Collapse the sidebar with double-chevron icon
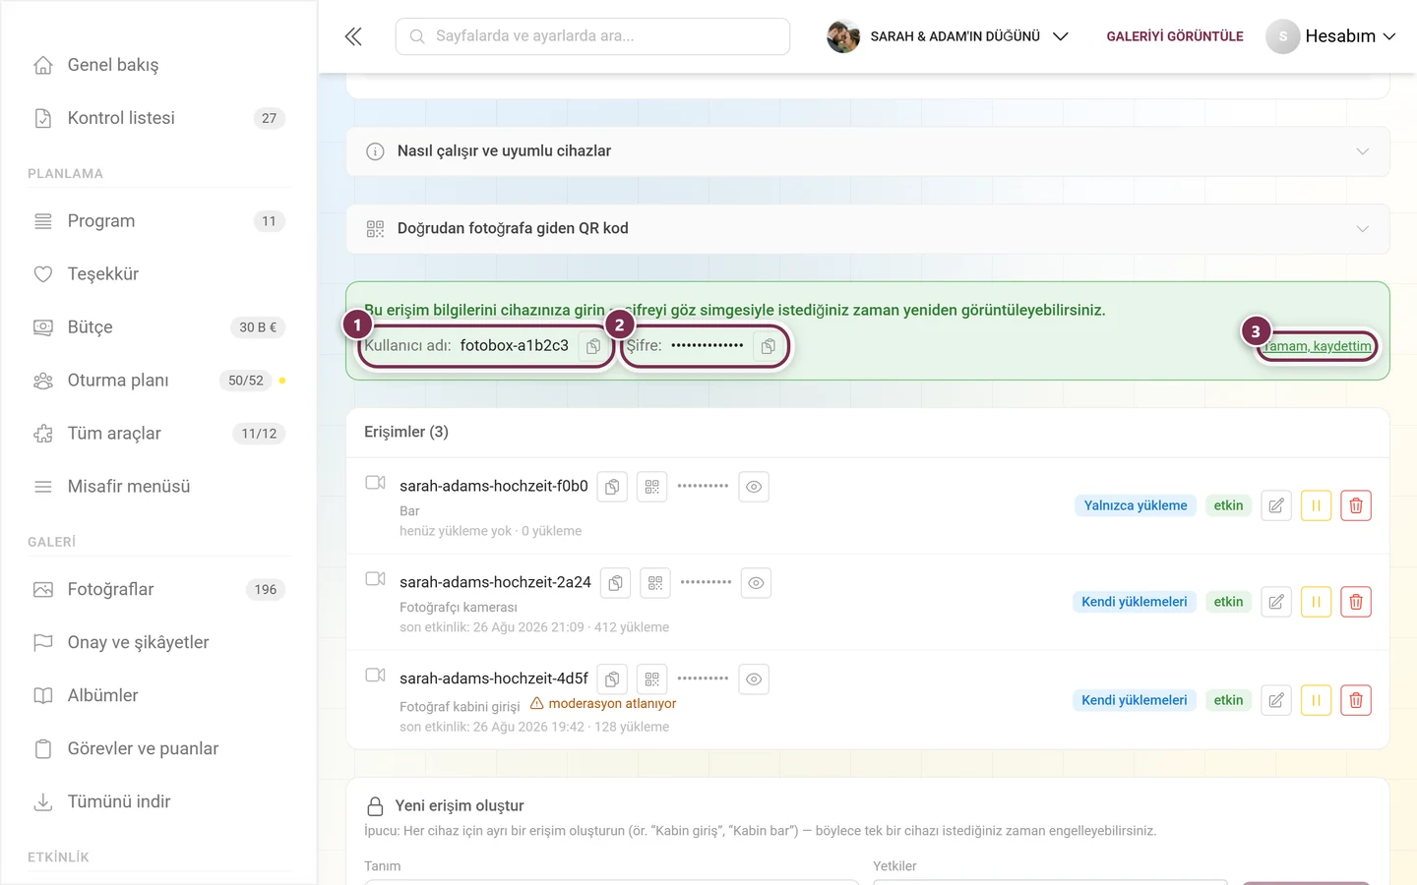The width and height of the screenshot is (1417, 885). point(353,36)
